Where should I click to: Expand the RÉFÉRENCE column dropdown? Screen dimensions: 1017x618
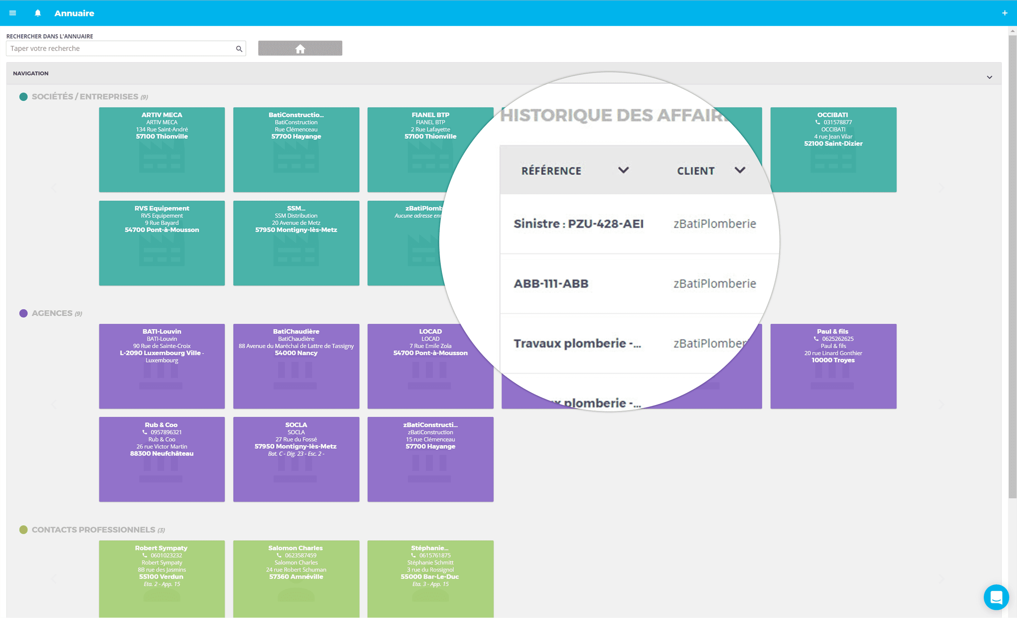[x=622, y=171]
